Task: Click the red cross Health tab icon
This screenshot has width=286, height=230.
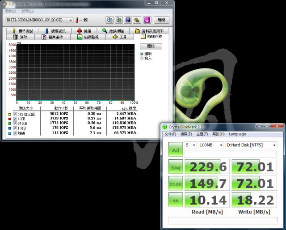Action: pyautogui.click(x=80, y=31)
